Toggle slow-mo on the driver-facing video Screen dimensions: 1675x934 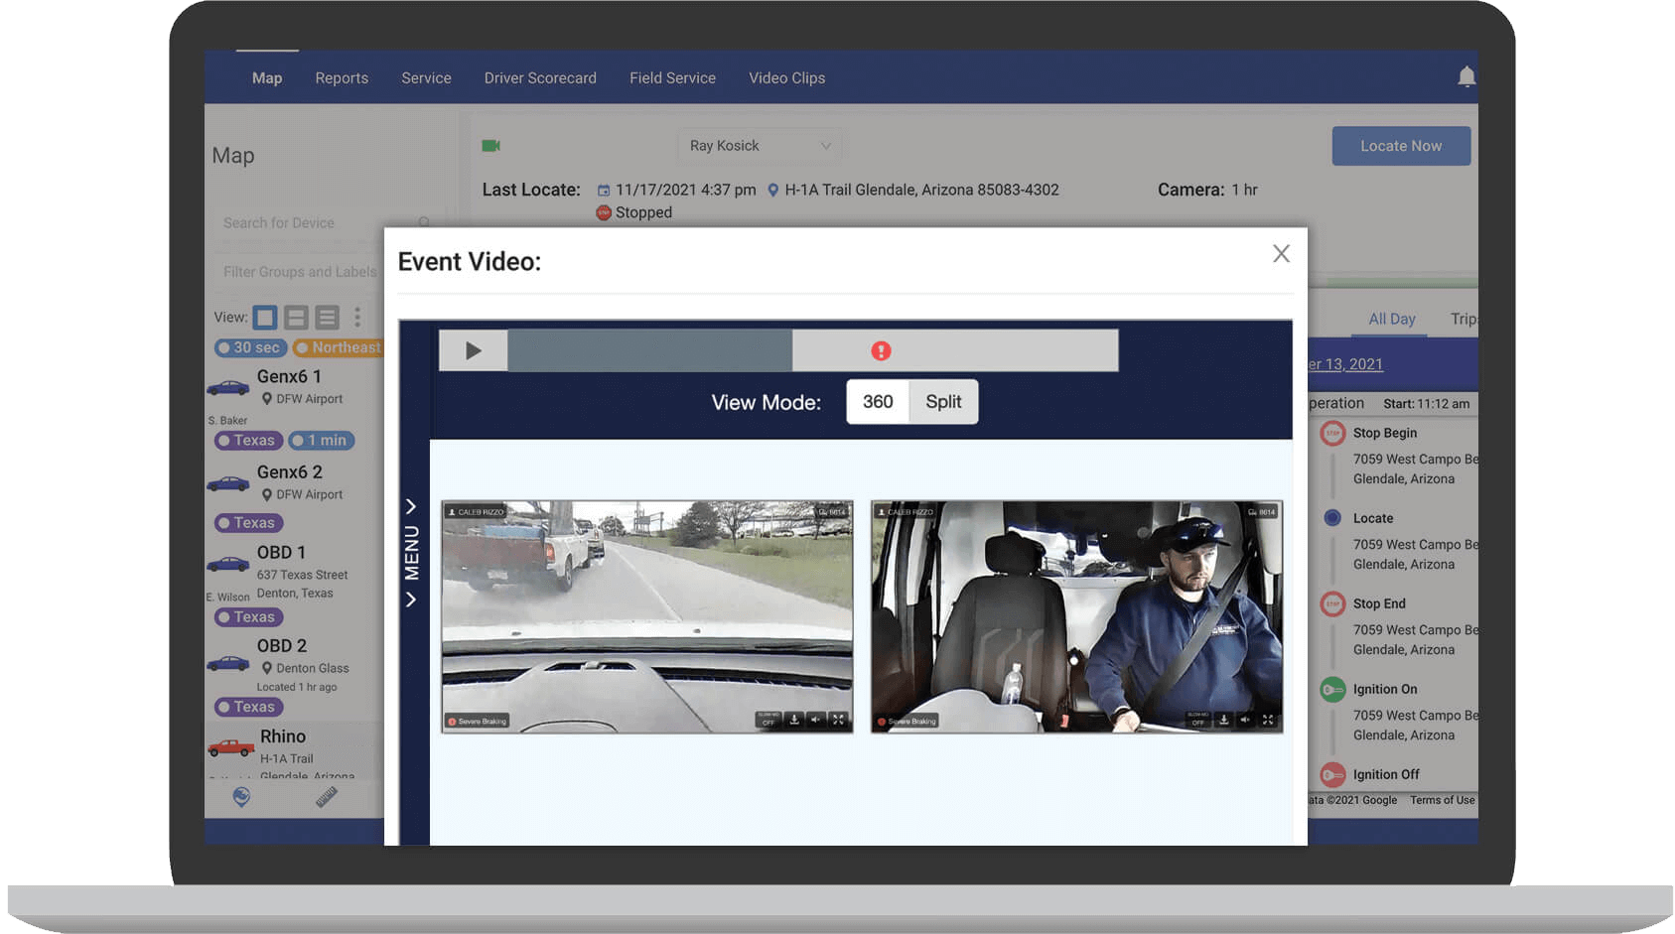pos(1197,720)
